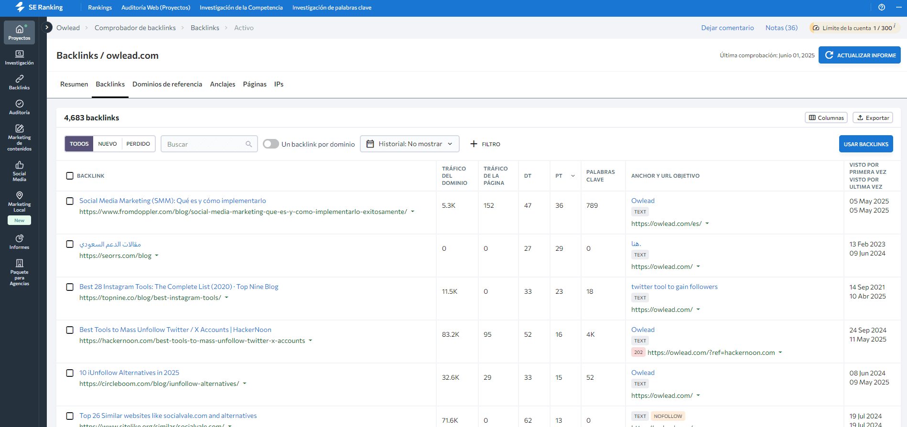The height and width of the screenshot is (427, 907).
Task: Expand hackernoon.com URL dropdown arrow
Action: click(x=311, y=341)
